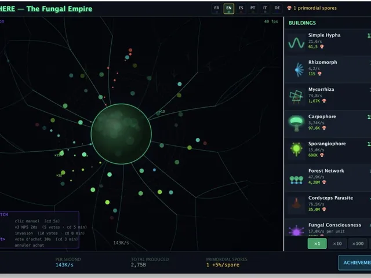This screenshot has width=371, height=278.
Task: Click the spore cluster labeled ×13
Action: pos(159,112)
